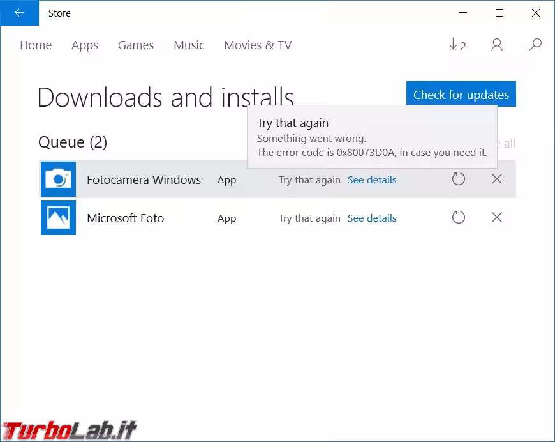Go to the Games section
This screenshot has width=555, height=442.
click(x=136, y=45)
